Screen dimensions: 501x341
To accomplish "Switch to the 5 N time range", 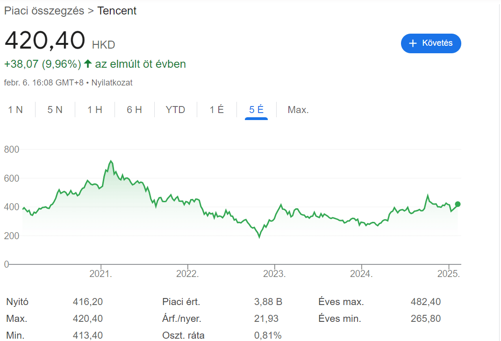I will pyautogui.click(x=55, y=109).
